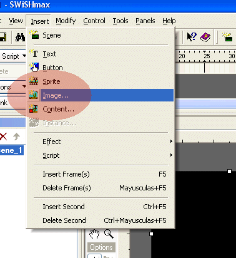
Task: Click the binoculars Find toolbar icon
Action: click(x=20, y=37)
